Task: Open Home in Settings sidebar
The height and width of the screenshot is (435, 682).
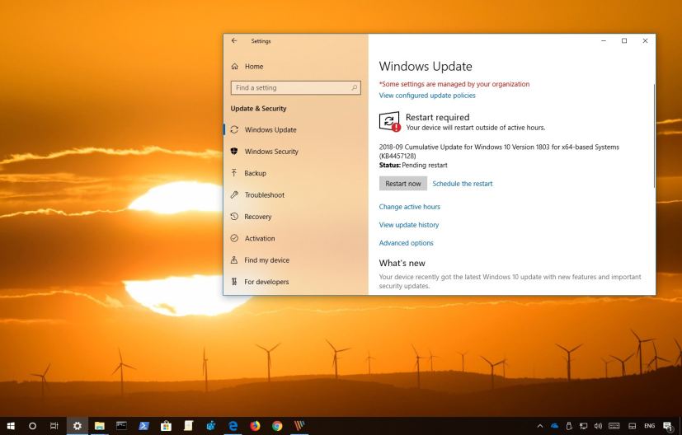Action: (247, 67)
